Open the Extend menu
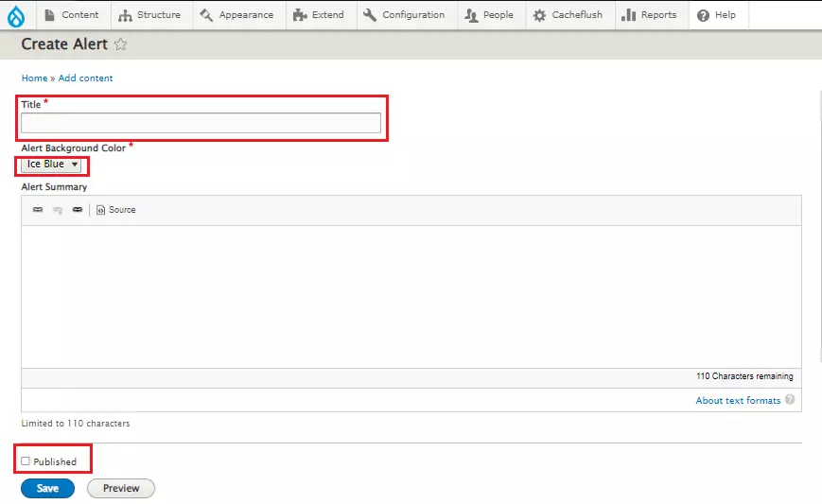Viewport: 822px width, 504px height. (319, 15)
